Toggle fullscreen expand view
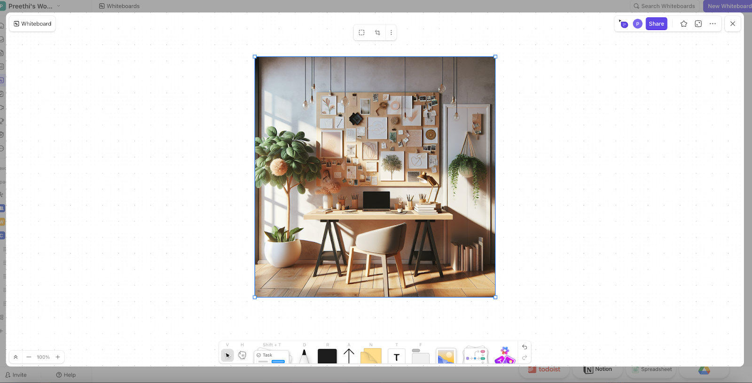Image resolution: width=752 pixels, height=383 pixels. pyautogui.click(x=698, y=24)
